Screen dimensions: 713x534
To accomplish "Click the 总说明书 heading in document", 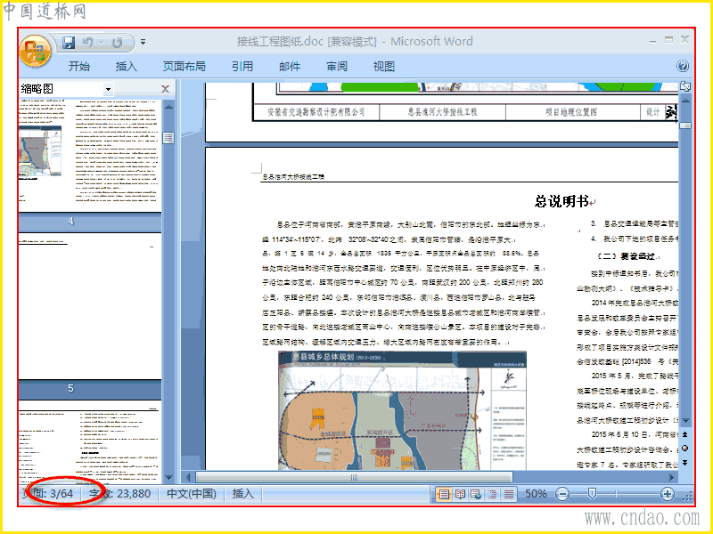I will [x=561, y=201].
